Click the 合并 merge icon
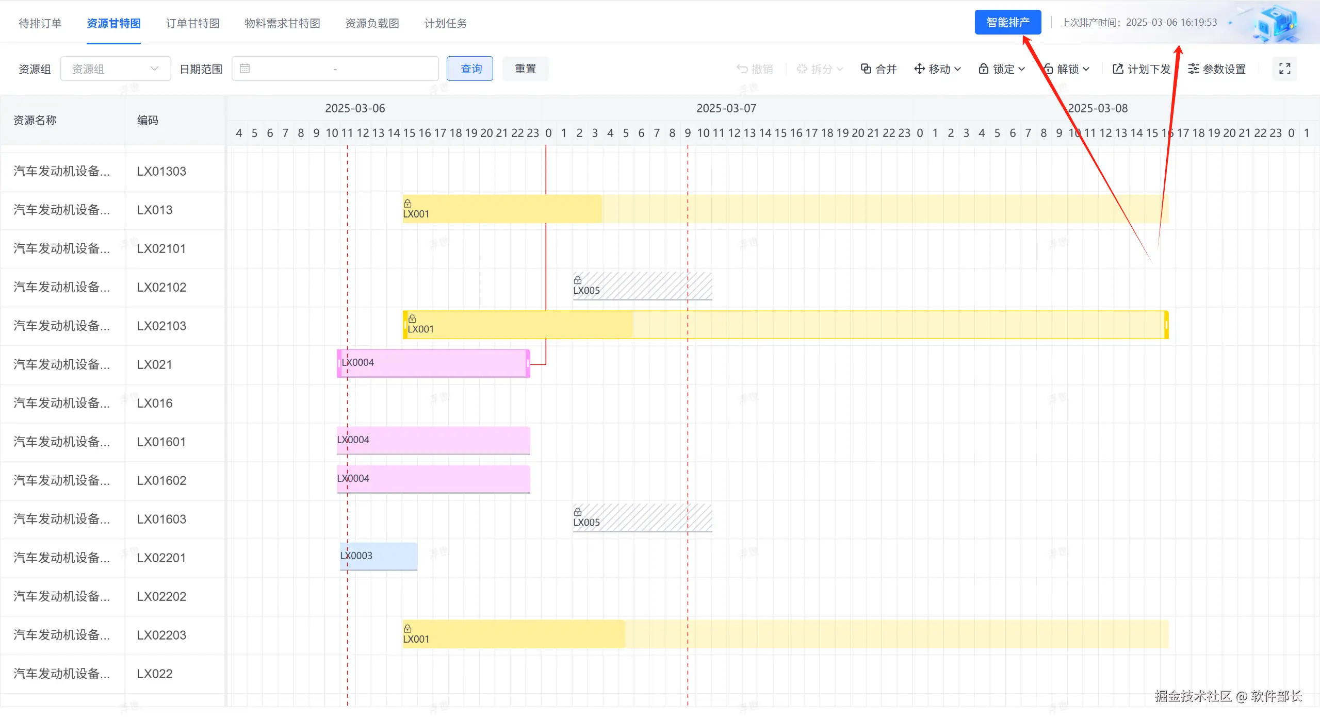The width and height of the screenshot is (1320, 721). click(866, 69)
